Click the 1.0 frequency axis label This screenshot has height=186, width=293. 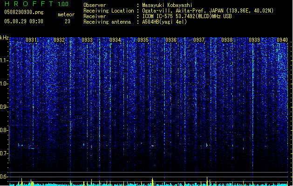(4, 84)
